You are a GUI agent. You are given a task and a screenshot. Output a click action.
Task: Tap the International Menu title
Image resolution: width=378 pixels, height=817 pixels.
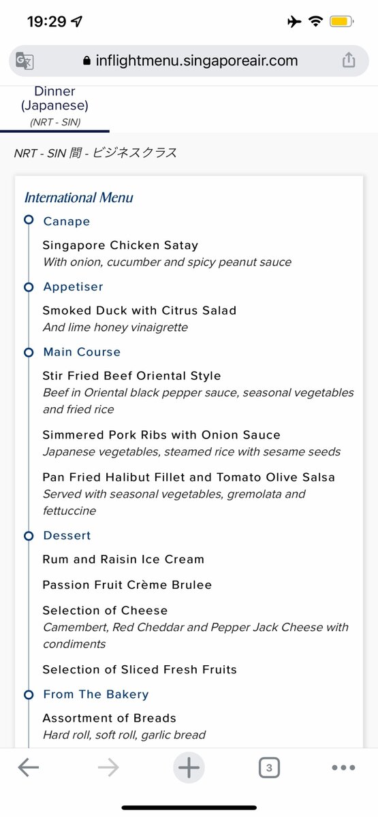click(79, 197)
